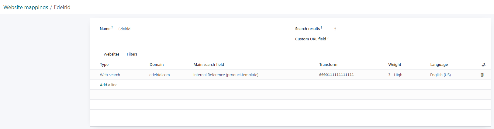Image resolution: width=494 pixels, height=129 pixels.
Task: Edit the Name field value Edelrid
Action: click(201, 29)
